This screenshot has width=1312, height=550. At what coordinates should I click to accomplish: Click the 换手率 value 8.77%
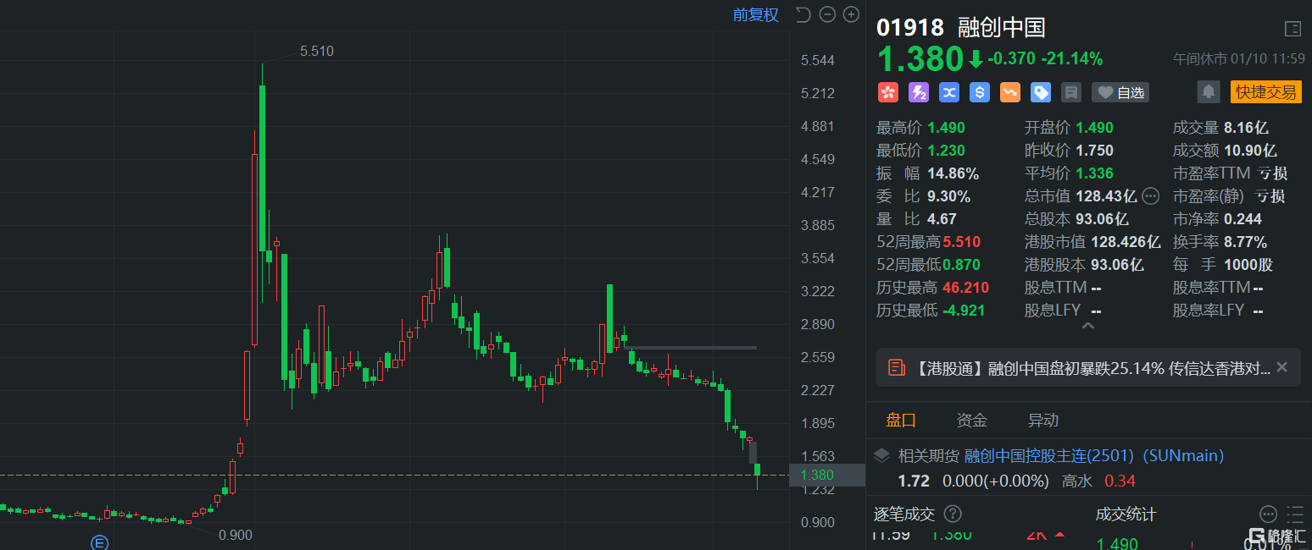[1245, 242]
